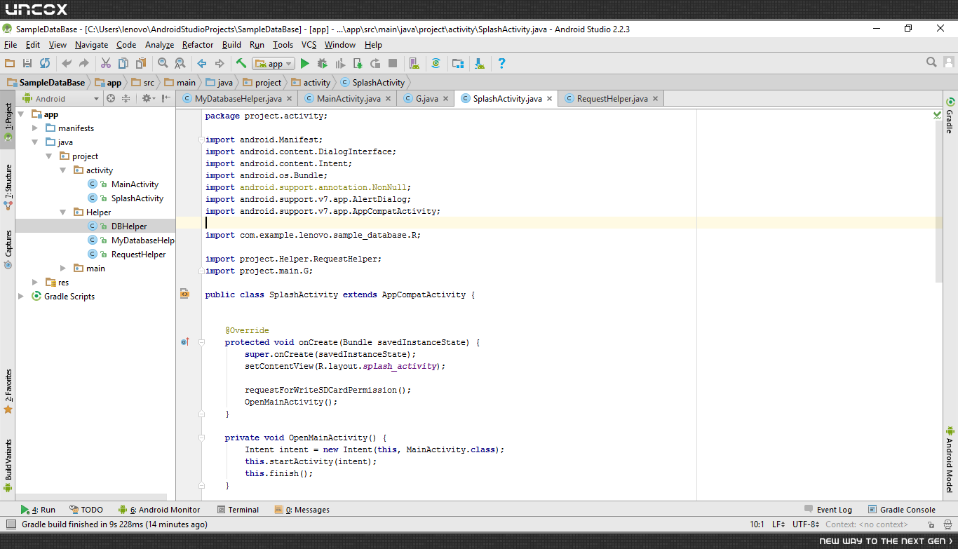Click the UTF-8 encoding selector

tap(805, 524)
